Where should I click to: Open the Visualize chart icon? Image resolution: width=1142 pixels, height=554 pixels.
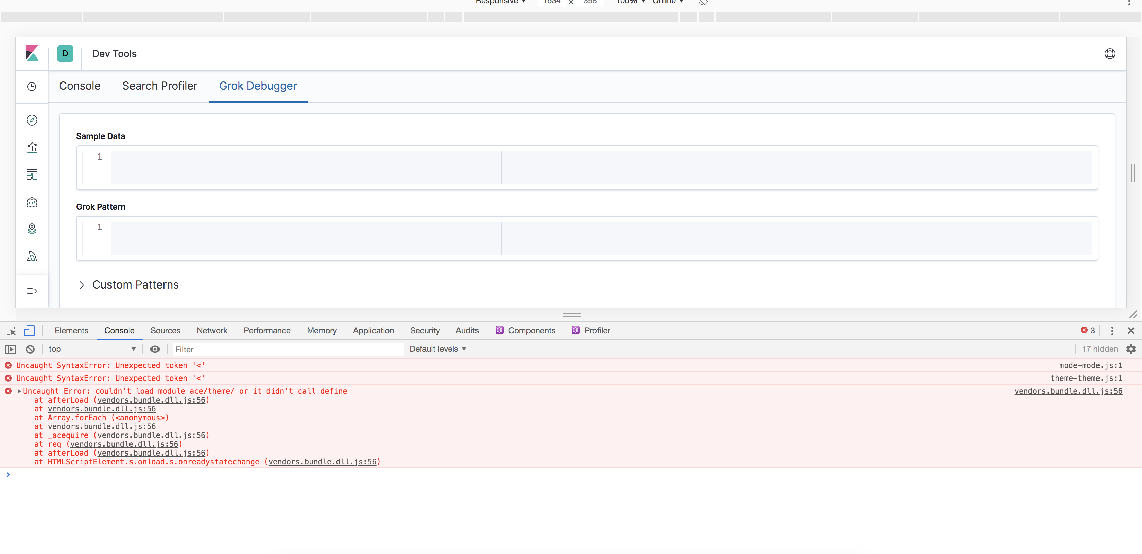tap(32, 147)
